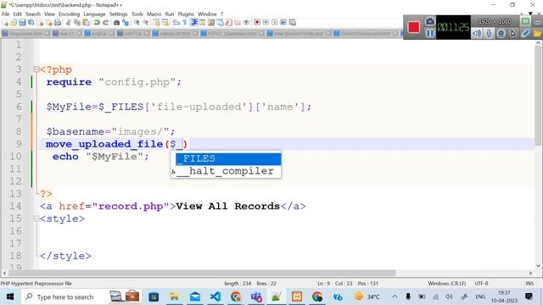The height and width of the screenshot is (305, 543).
Task: Open XAMPP from the taskbar
Action: click(297, 297)
